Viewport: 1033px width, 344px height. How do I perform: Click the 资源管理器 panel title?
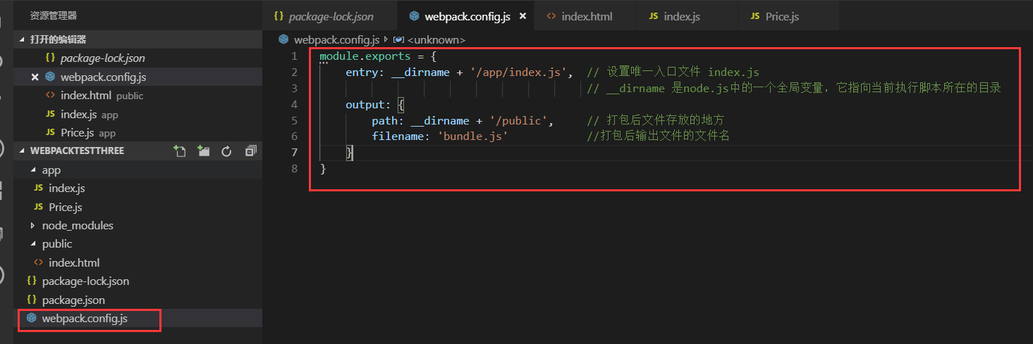[54, 15]
